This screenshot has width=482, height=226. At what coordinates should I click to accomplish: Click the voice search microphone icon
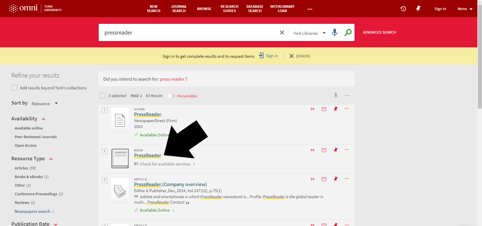(x=334, y=32)
